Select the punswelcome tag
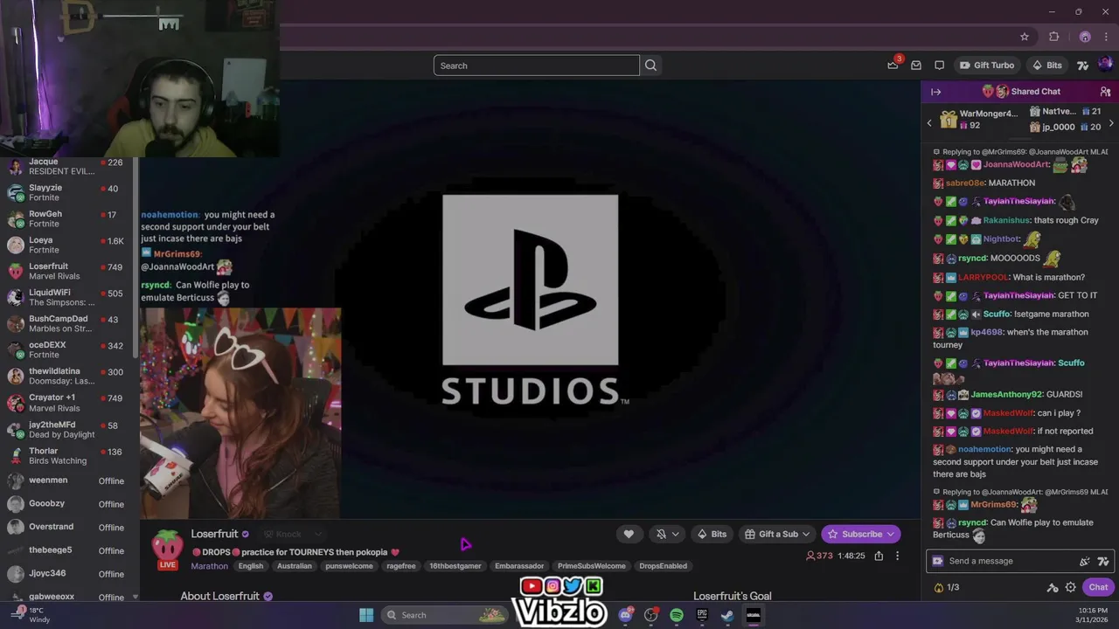The image size is (1119, 629). pos(349,566)
